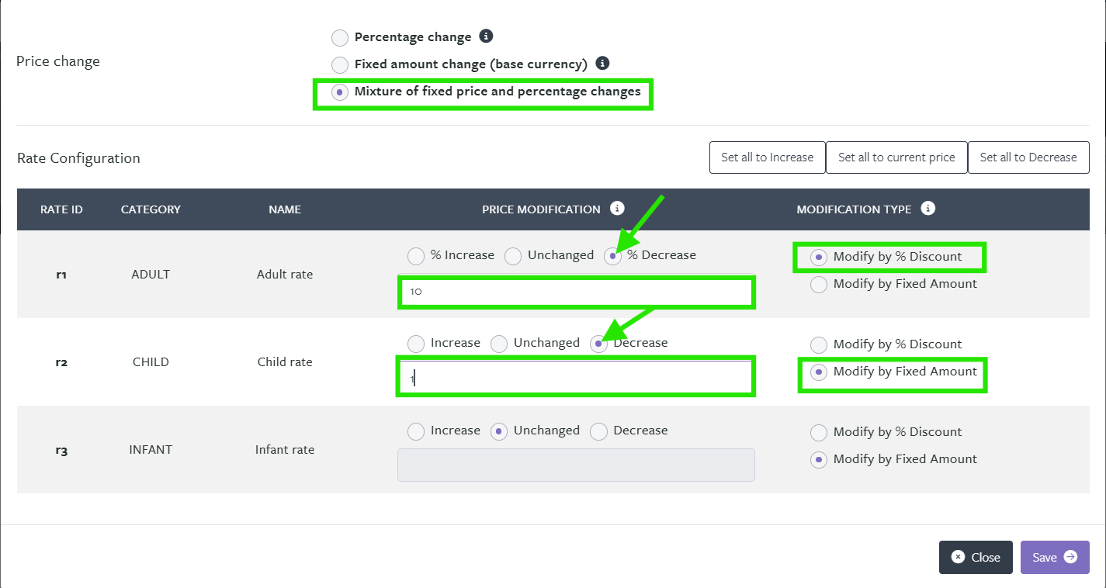Choose Increase for Infant rate
1106x588 pixels.
click(x=416, y=431)
